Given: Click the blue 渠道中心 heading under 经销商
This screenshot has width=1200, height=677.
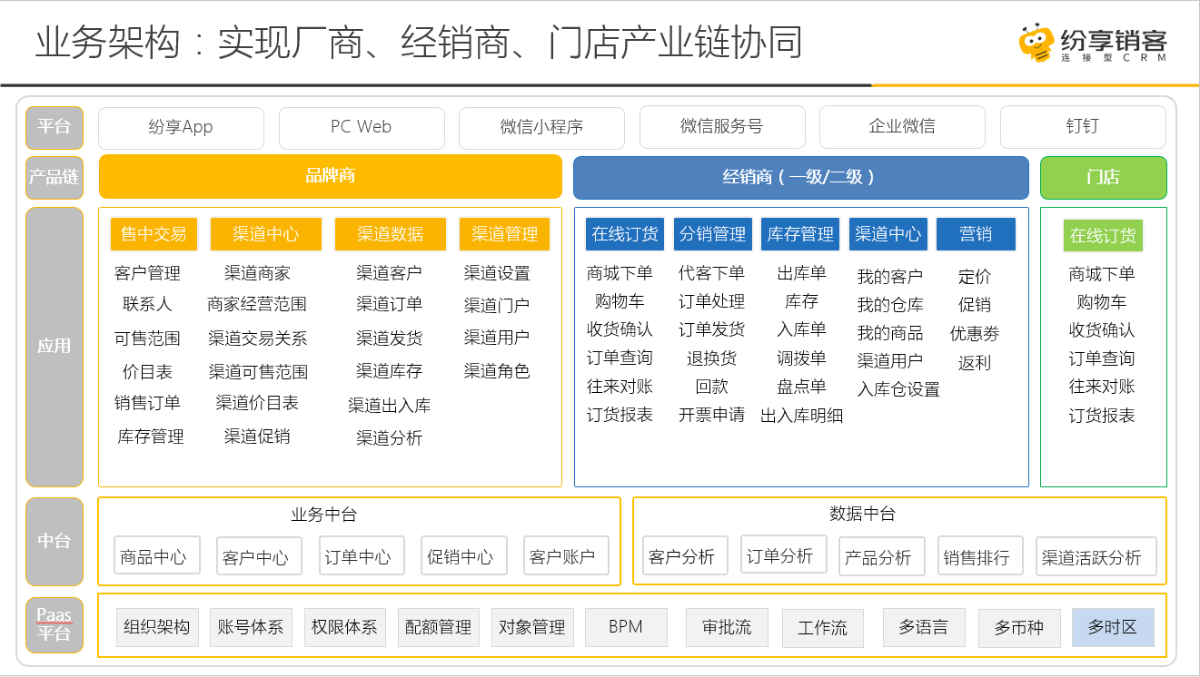Looking at the screenshot, I should (x=888, y=234).
